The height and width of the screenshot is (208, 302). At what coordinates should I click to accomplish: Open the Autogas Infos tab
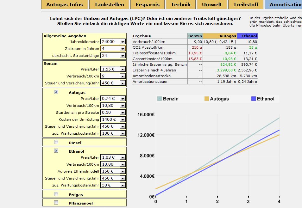point(65,5)
